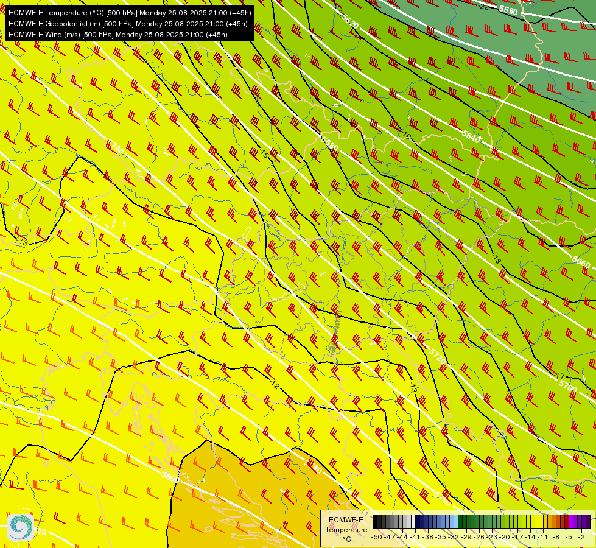Click the 5580 geopotential contour label
This screenshot has height=548, width=596.
coord(508,10)
